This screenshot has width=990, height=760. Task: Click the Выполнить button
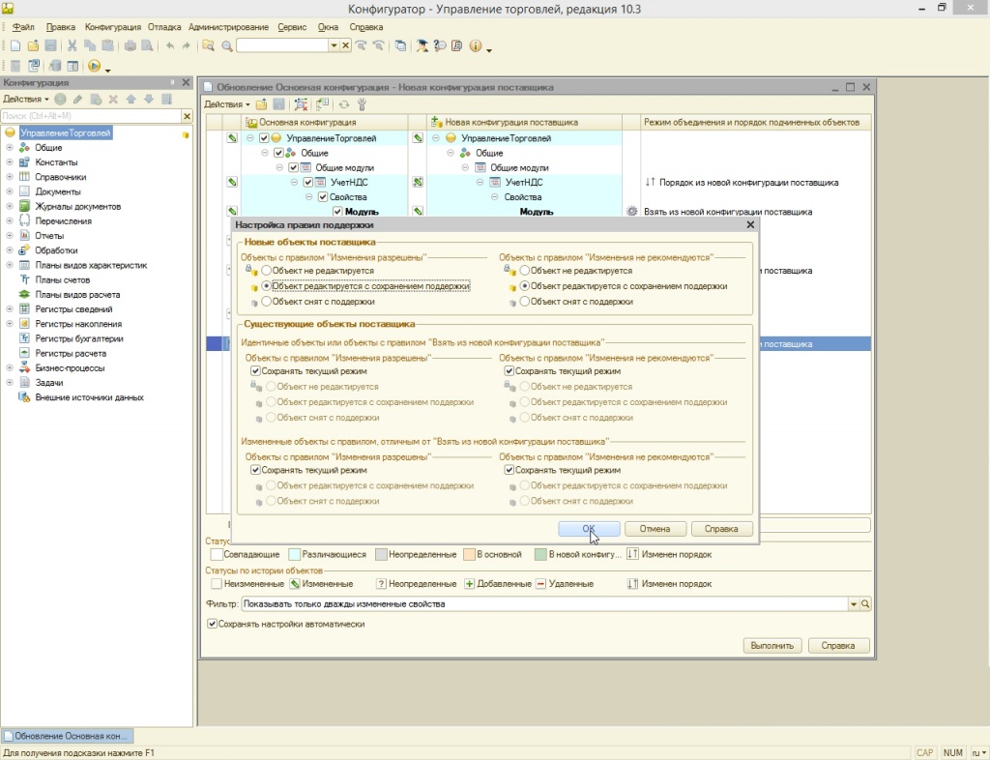(772, 646)
